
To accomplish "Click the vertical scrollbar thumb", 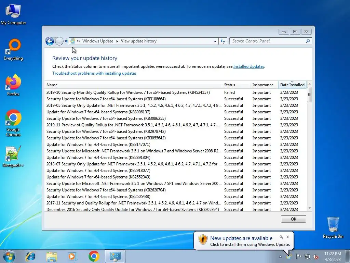I will coord(310,95).
